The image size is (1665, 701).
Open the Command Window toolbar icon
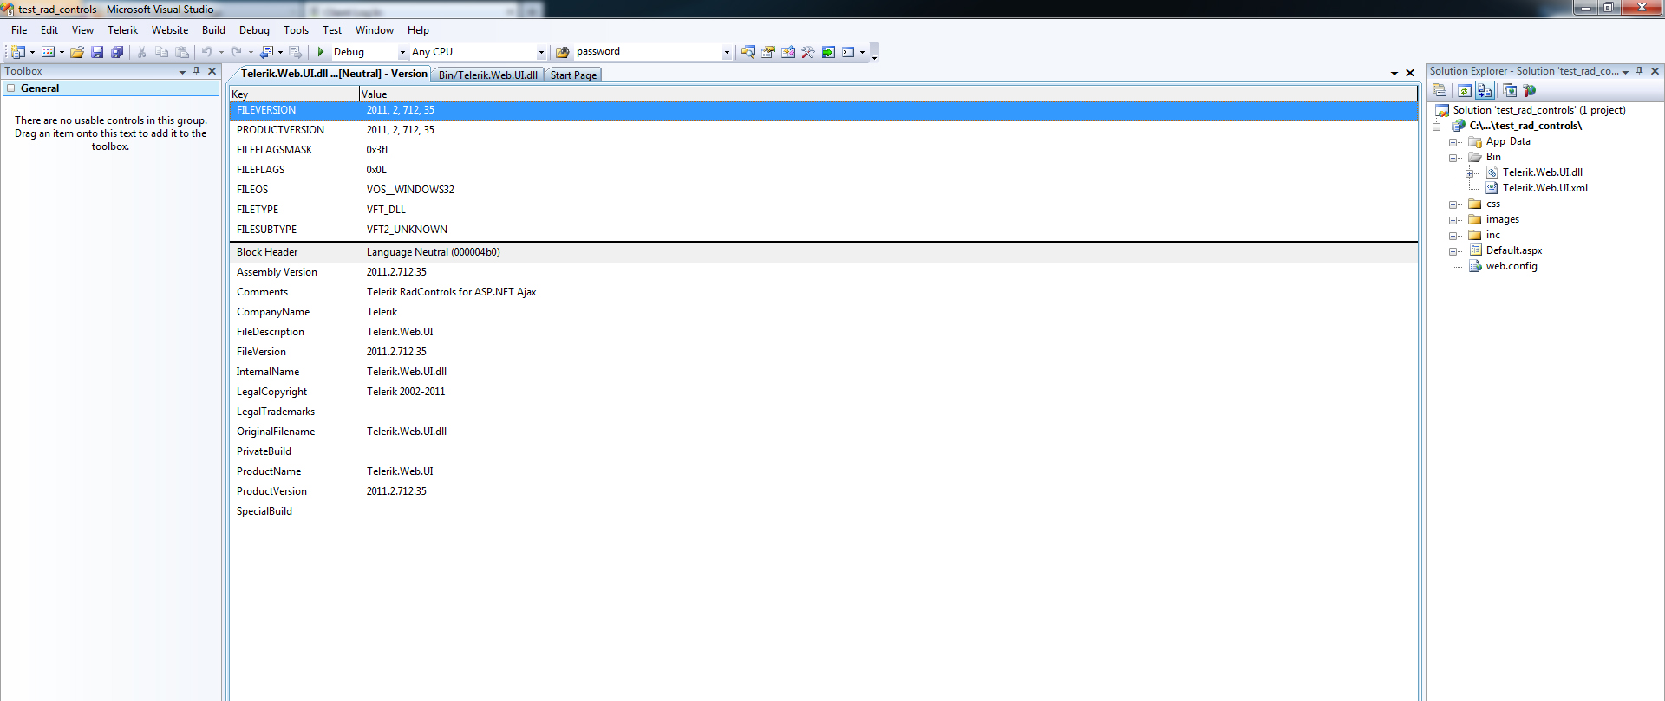(848, 52)
